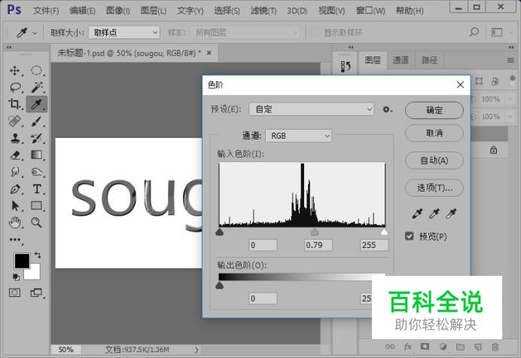Screen dimensions: 521x358
Task: Open the History panel icon
Action: [x=346, y=66]
